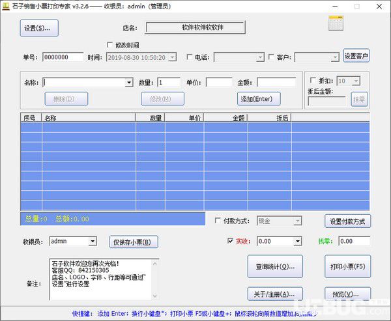Click the 数量 column header in table
Screen dimensions: 391x321
pyautogui.click(x=150, y=118)
